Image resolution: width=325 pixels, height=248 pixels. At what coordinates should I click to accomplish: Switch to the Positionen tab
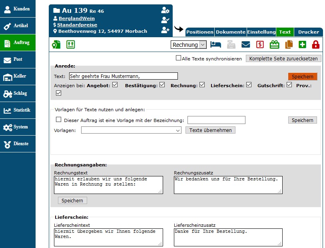pyautogui.click(x=200, y=32)
